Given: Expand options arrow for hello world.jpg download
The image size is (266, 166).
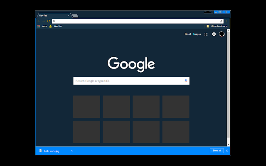Looking at the screenshot, I should 72,151.
